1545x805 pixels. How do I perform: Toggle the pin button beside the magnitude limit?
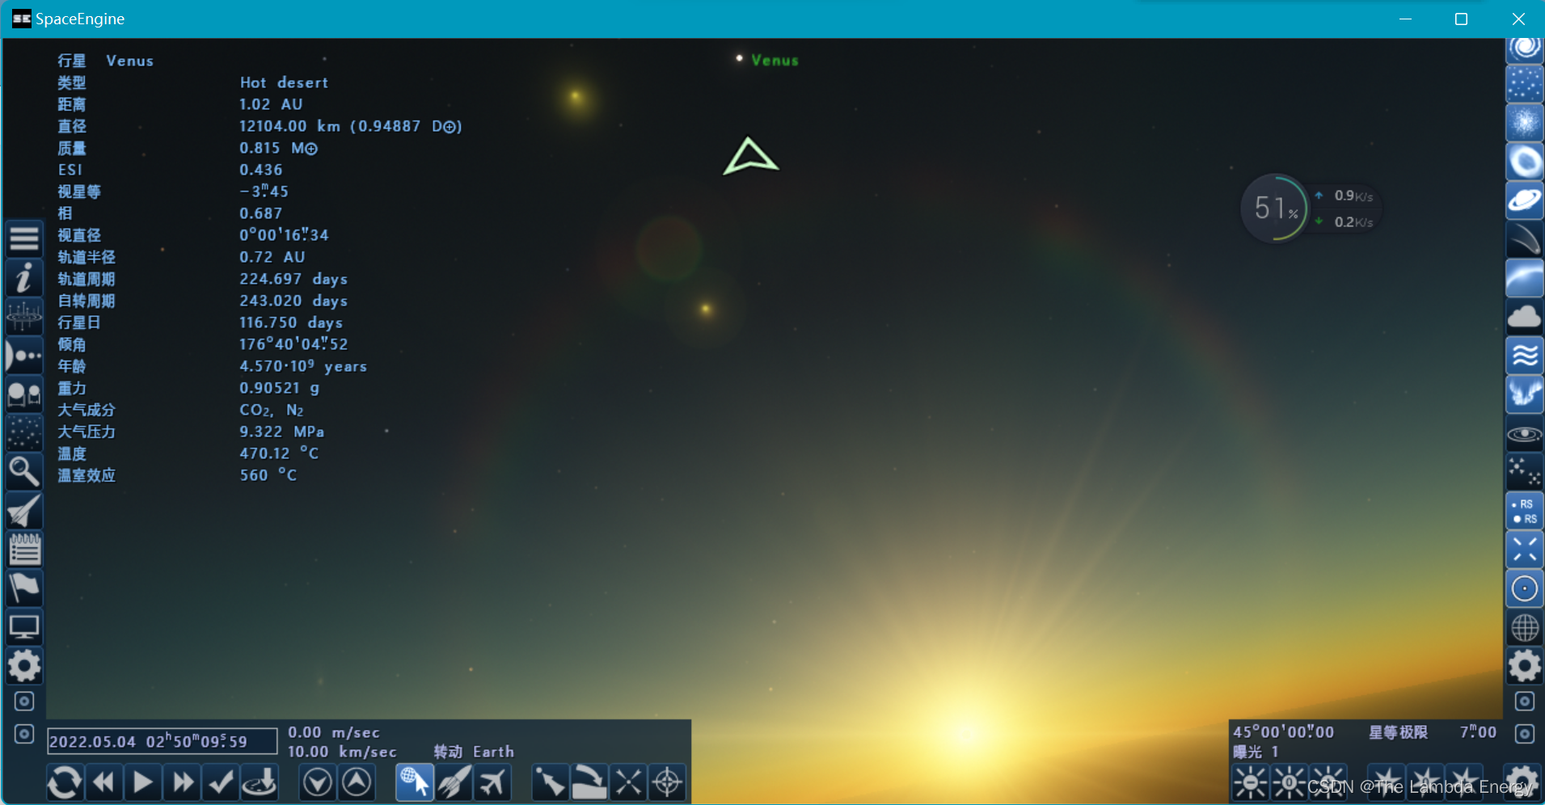[x=1525, y=734]
